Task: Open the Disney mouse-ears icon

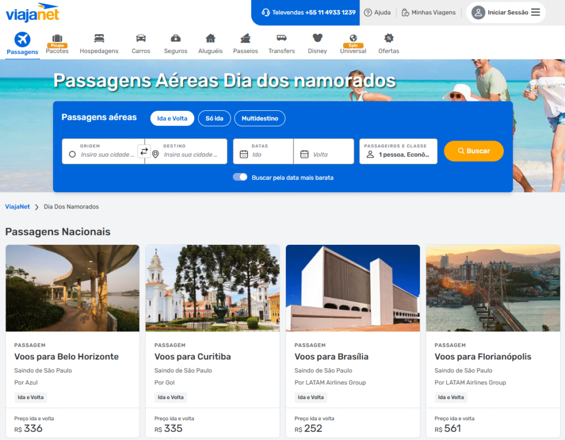Action: (x=317, y=38)
